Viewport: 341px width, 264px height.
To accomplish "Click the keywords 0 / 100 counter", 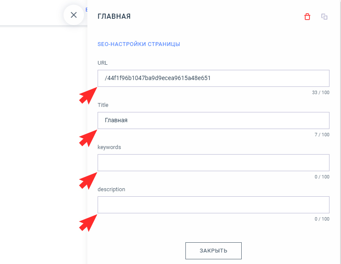I will tap(322, 177).
